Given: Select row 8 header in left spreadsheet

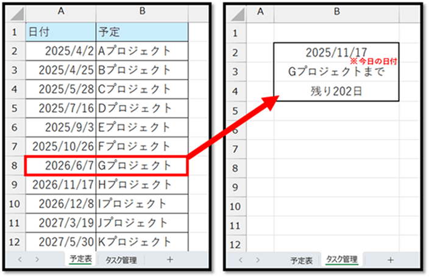Looking at the screenshot, I should (x=15, y=166).
